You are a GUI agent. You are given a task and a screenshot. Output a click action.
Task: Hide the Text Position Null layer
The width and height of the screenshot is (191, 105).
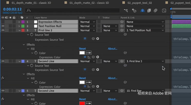click(x=3, y=26)
